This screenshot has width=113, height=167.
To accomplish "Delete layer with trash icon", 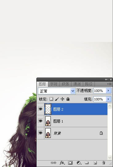I will 103,163.
